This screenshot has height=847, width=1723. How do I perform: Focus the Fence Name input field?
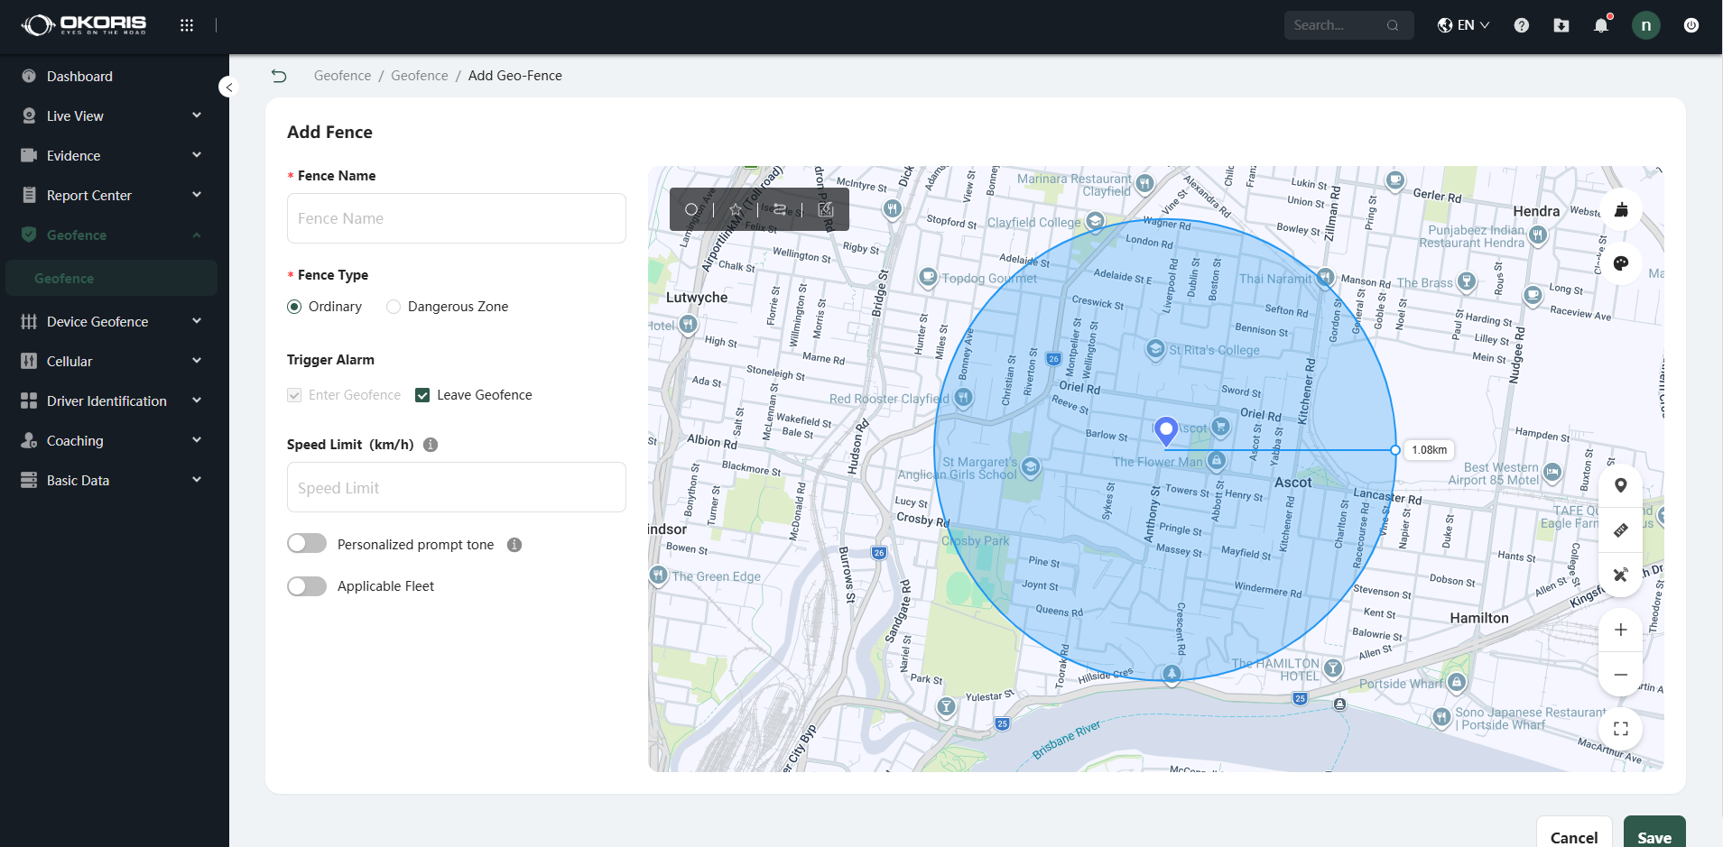(457, 218)
